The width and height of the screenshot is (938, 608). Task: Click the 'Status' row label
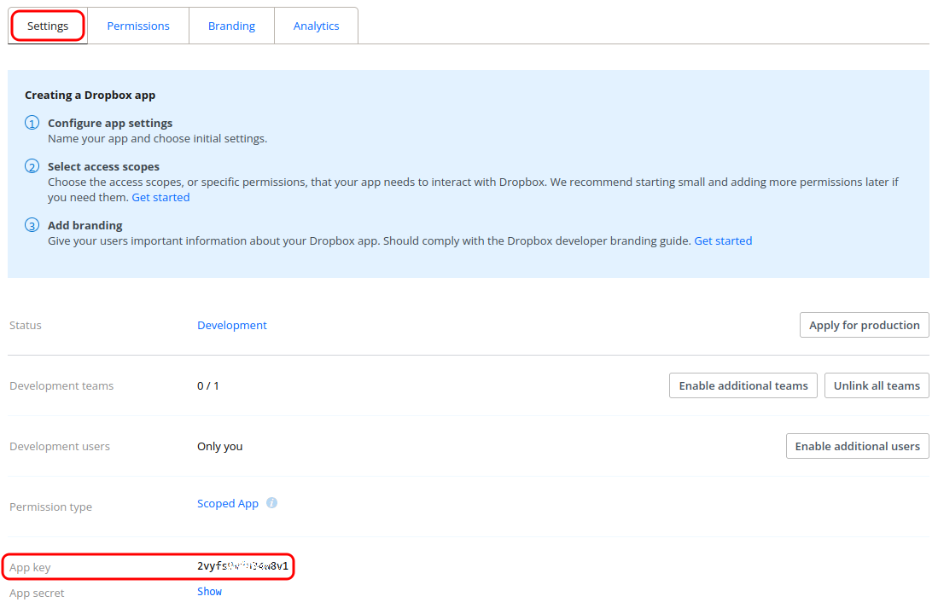coord(26,325)
